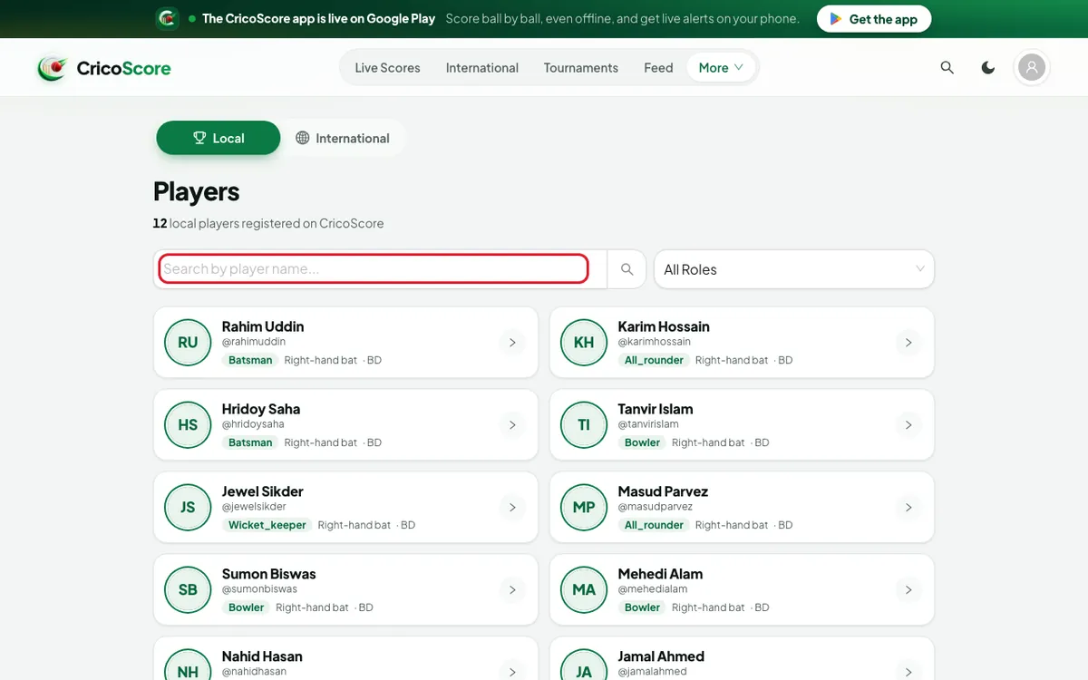Screen dimensions: 1088x680
Task: Open Rahim Uddin's chevron arrow
Action: (512, 343)
